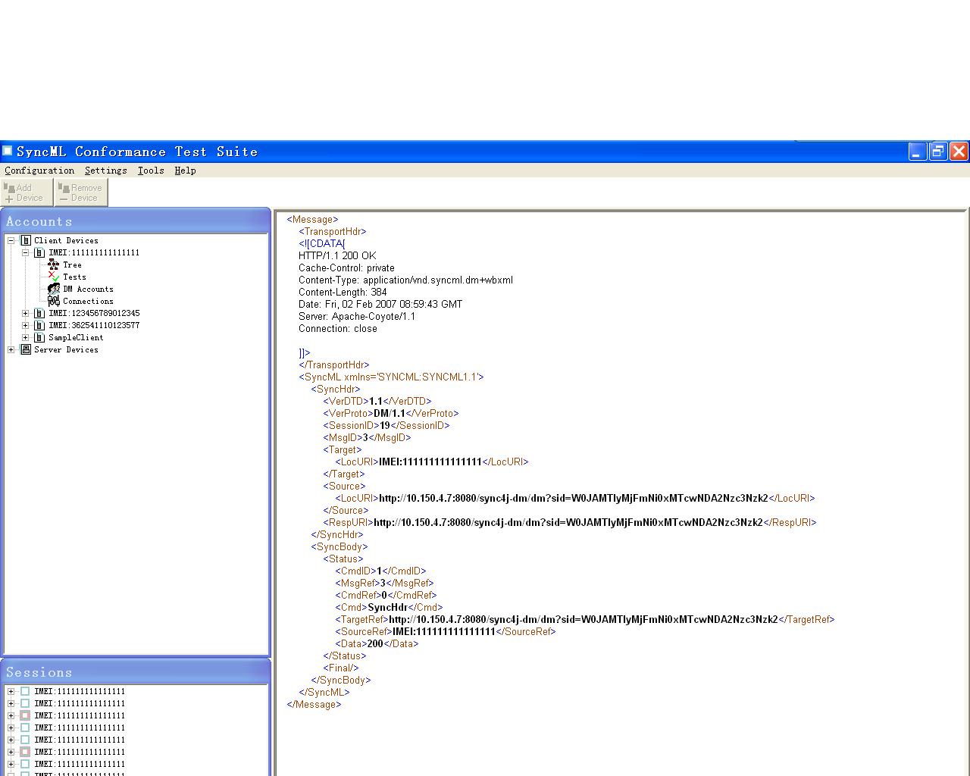
Task: Click the SyncML xmlns='SYNCML:SYNCML1.1' tag
Action: (x=391, y=377)
